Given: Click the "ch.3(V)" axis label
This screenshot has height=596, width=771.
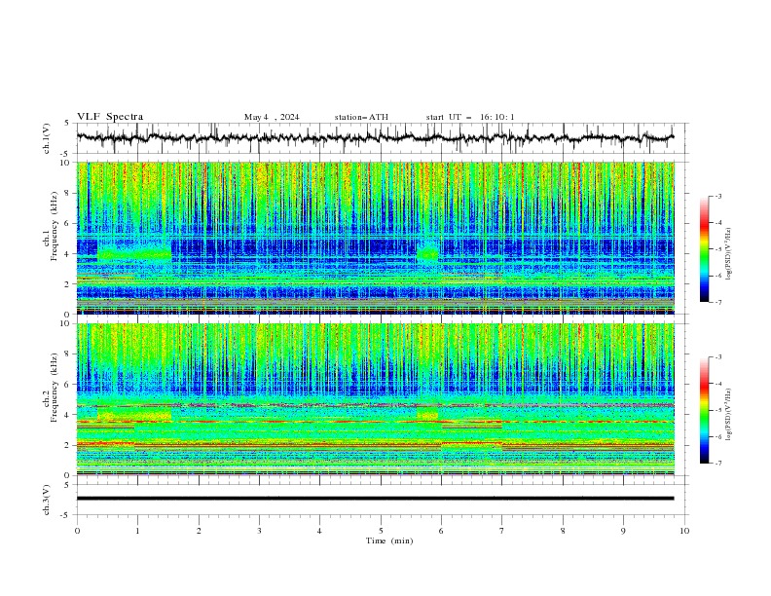Looking at the screenshot, I should 47,500.
